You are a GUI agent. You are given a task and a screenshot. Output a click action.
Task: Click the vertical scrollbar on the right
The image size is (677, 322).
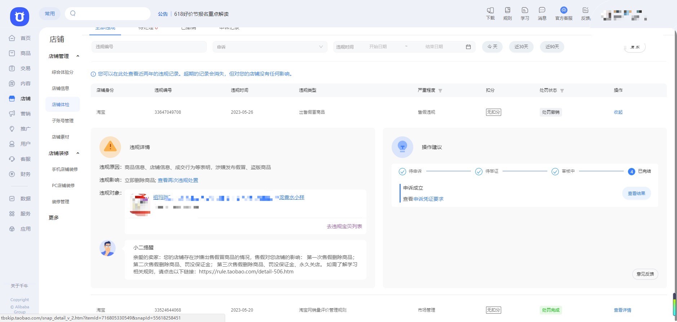674,304
